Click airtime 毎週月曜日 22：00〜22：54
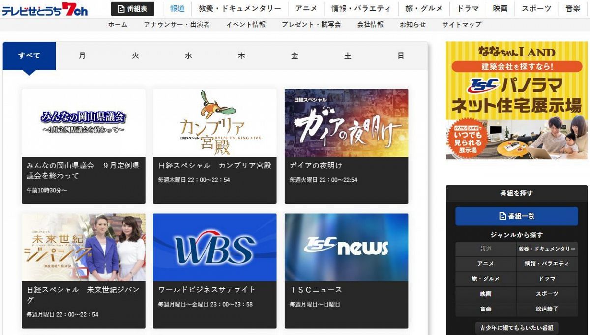590x335 pixels. coord(62,314)
